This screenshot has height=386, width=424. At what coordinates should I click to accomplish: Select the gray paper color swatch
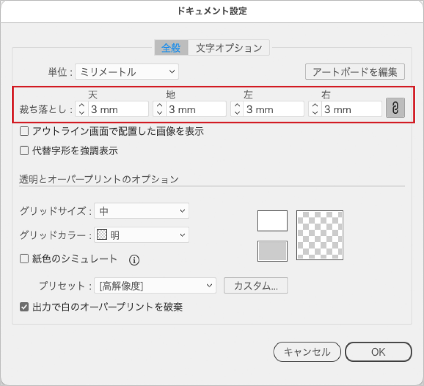tap(272, 251)
